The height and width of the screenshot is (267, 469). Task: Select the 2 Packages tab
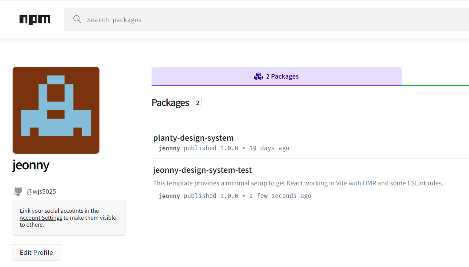(x=276, y=76)
